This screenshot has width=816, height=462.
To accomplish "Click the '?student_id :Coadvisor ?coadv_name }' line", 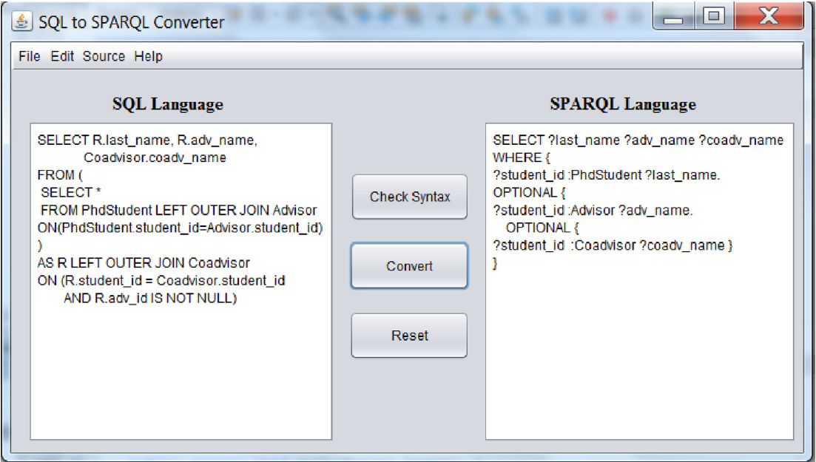I will pos(613,245).
